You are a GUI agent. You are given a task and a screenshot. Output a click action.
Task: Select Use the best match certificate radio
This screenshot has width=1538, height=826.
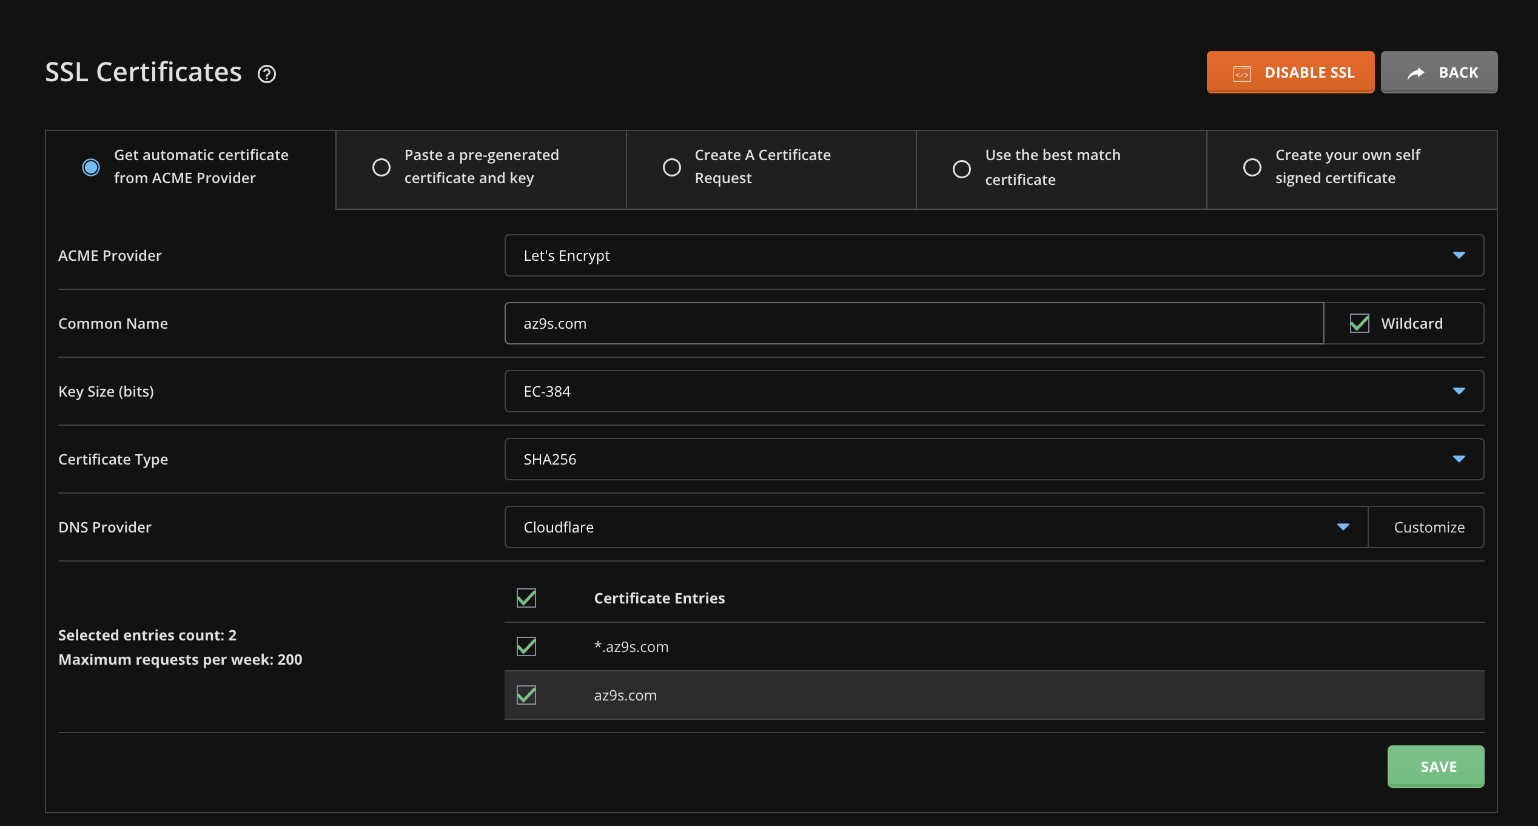pyautogui.click(x=961, y=169)
